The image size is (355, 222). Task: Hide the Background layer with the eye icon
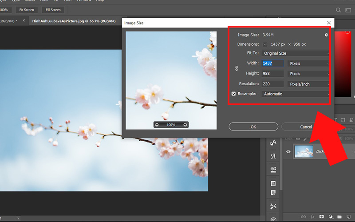click(288, 151)
